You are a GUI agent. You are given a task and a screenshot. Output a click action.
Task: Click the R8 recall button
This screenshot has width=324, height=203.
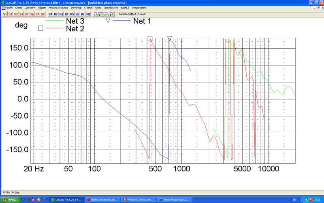pyautogui.click(x=88, y=14)
